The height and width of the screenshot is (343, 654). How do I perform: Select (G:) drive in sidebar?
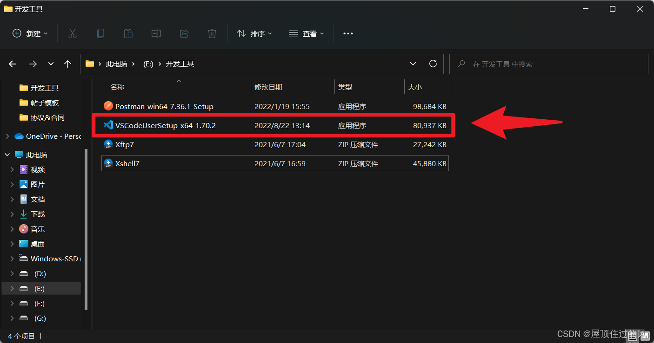(x=40, y=318)
